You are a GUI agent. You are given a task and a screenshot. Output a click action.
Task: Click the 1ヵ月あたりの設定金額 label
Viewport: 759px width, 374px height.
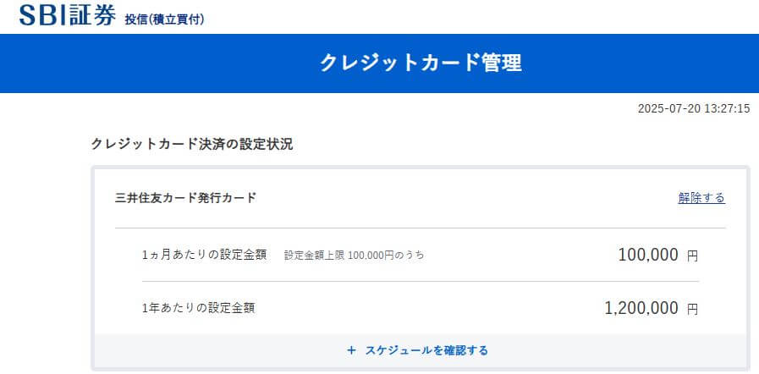[x=204, y=255]
